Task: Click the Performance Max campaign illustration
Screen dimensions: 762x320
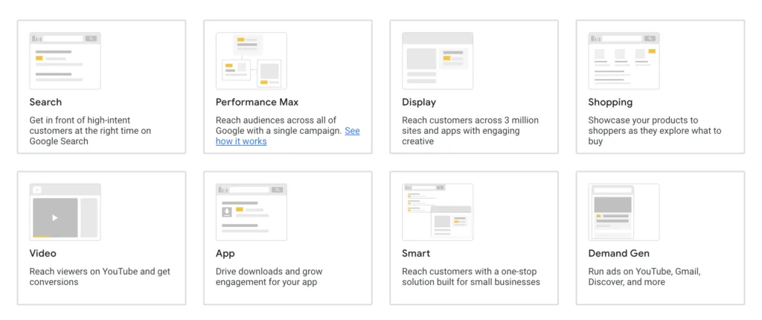Action: tap(252, 61)
